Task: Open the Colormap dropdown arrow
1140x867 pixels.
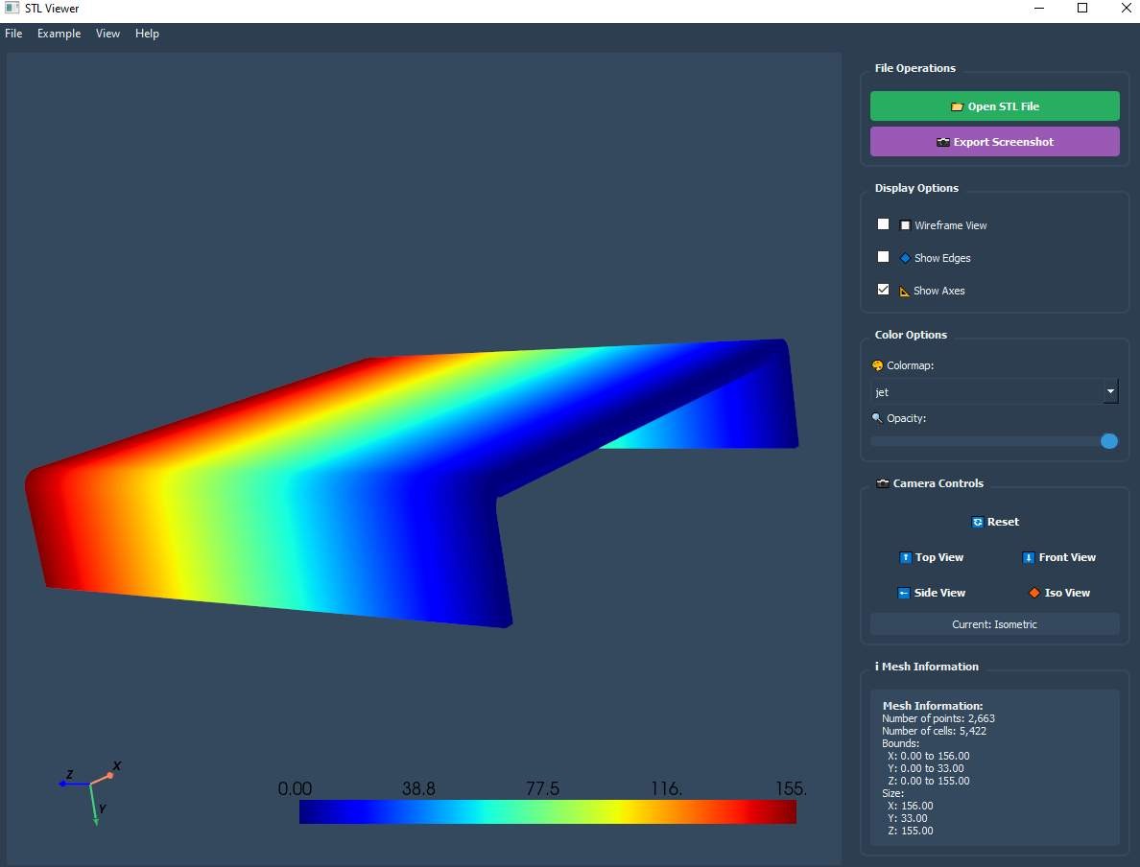Action: coord(1111,391)
